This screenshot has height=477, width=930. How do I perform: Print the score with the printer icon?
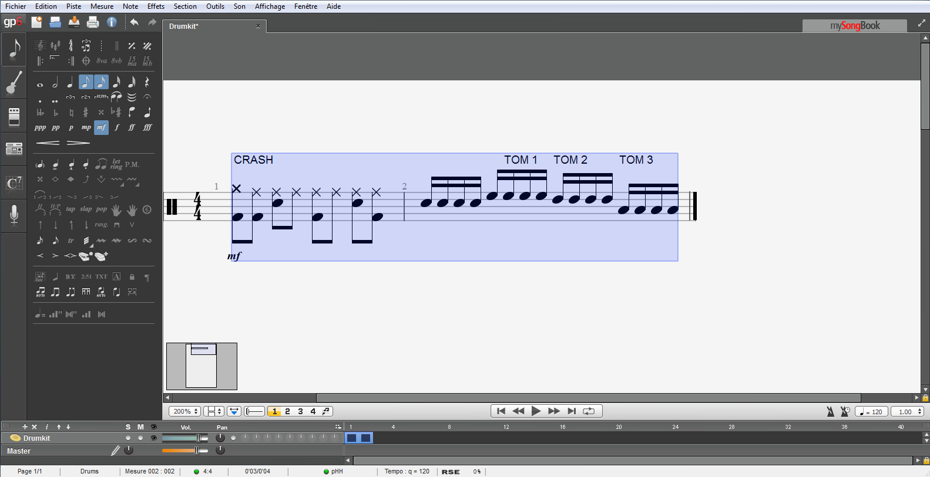click(93, 22)
